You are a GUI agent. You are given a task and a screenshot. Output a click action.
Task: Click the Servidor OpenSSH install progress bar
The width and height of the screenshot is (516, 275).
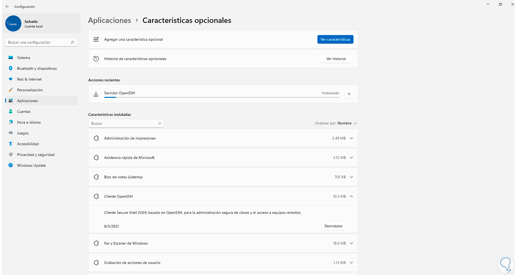click(x=222, y=98)
